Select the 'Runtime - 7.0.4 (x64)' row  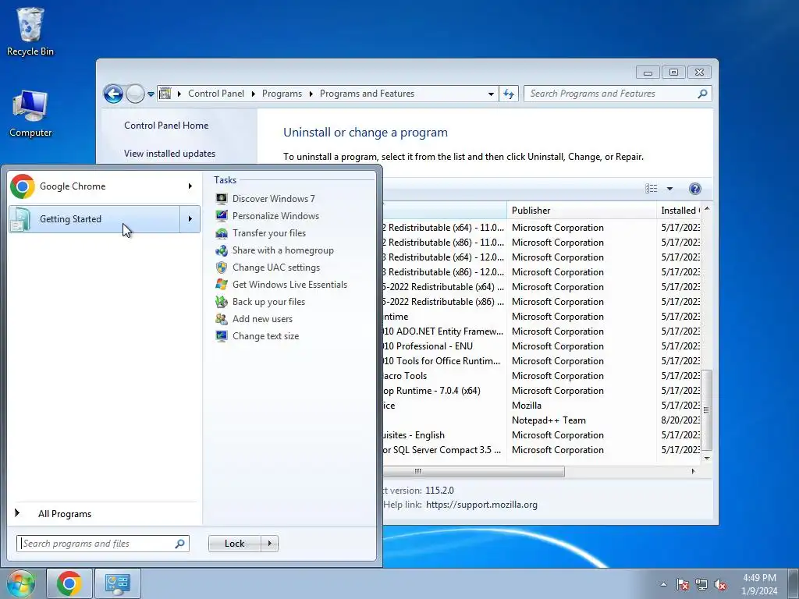click(x=542, y=391)
